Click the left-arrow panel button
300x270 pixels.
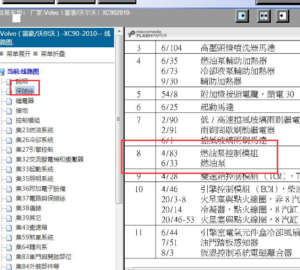point(282,16)
